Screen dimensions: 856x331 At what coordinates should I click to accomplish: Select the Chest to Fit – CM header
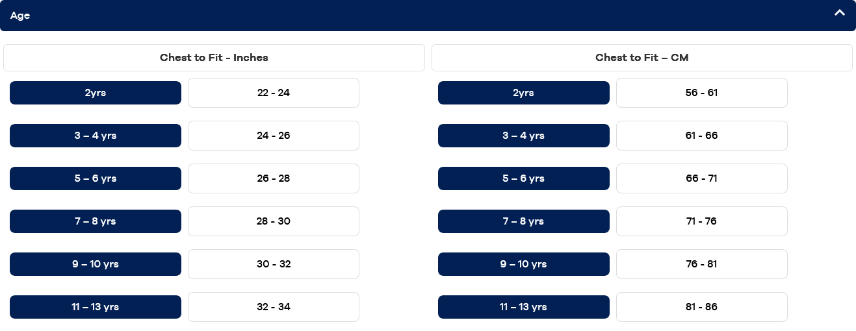click(x=642, y=58)
